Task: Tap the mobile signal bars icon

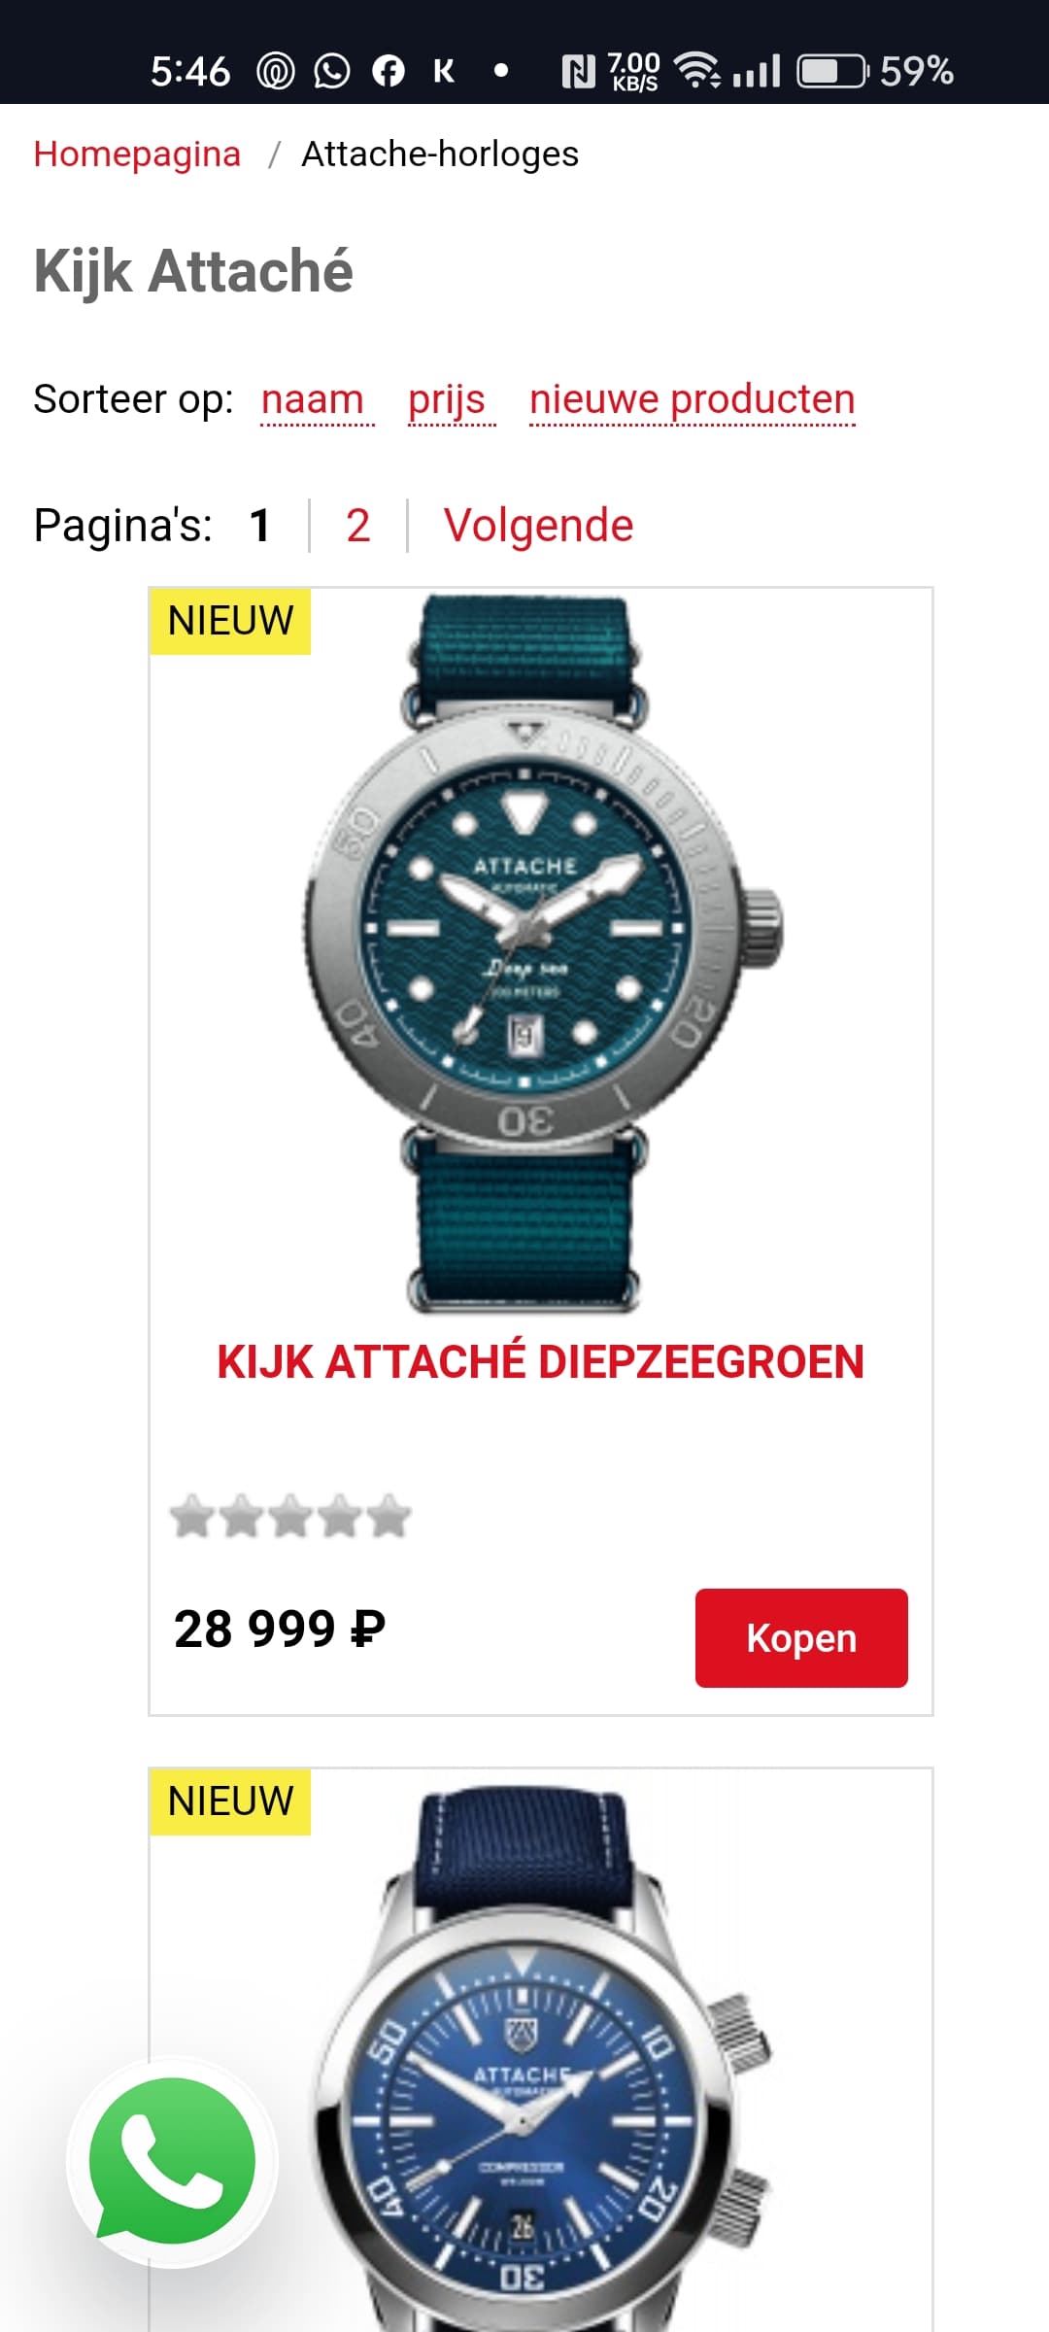Action: 757,71
